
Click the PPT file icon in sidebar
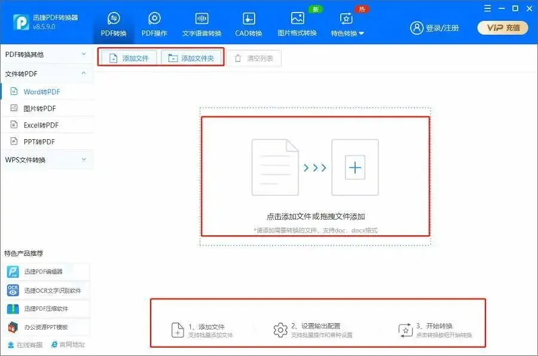coord(14,141)
